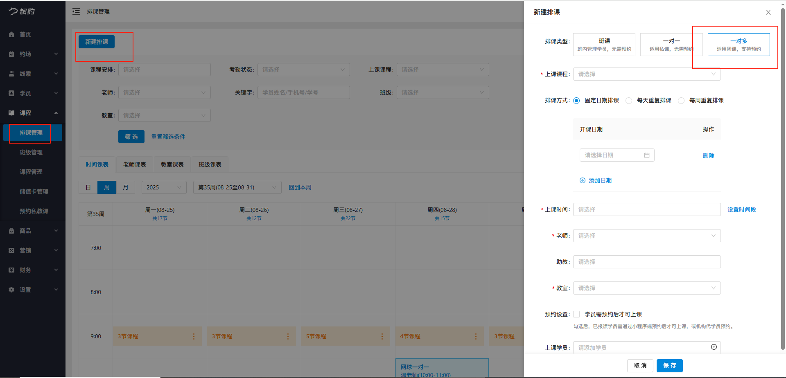Open the kebab menu on Monday's 3节课程 card
786x378 pixels.
(x=194, y=336)
